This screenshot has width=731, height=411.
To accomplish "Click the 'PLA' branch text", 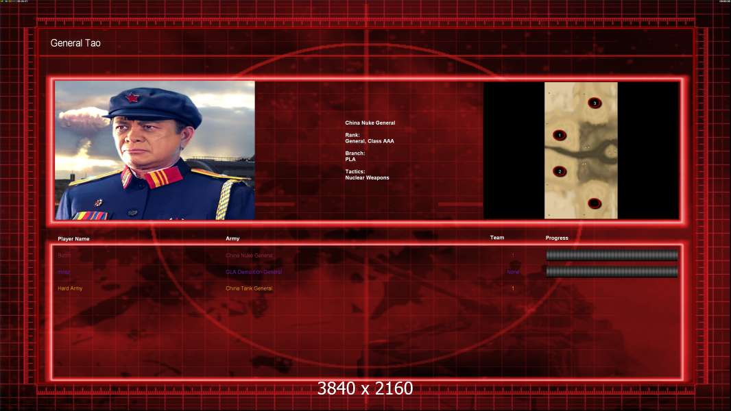I will (350, 159).
